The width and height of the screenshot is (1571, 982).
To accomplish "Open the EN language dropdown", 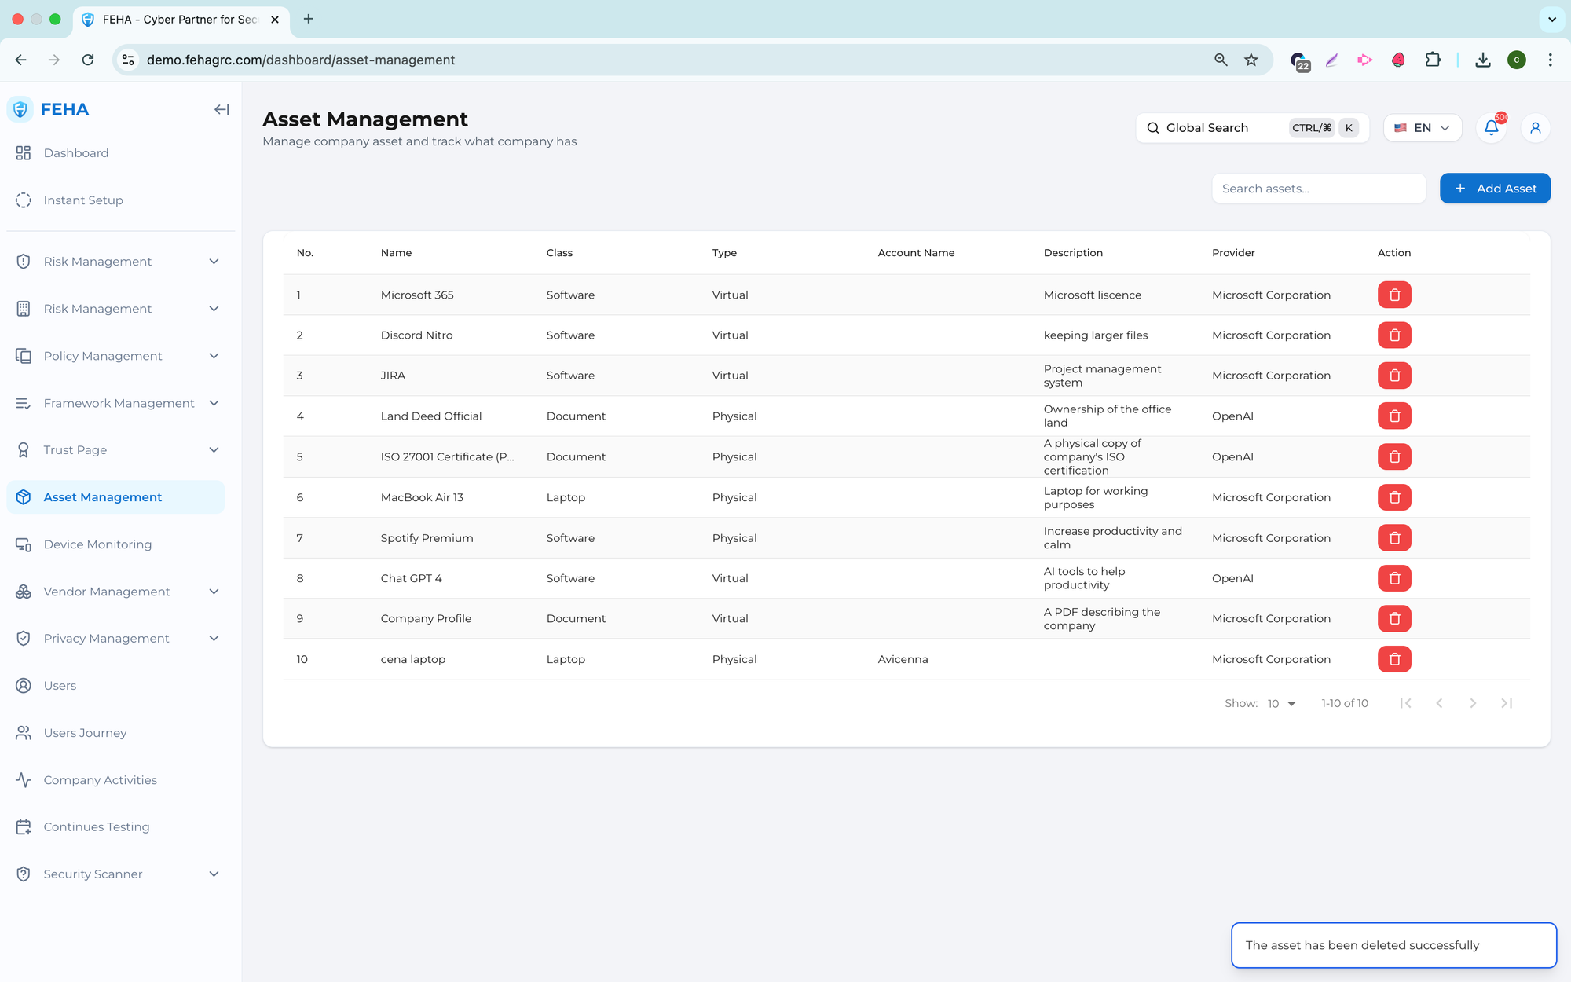I will click(1422, 128).
